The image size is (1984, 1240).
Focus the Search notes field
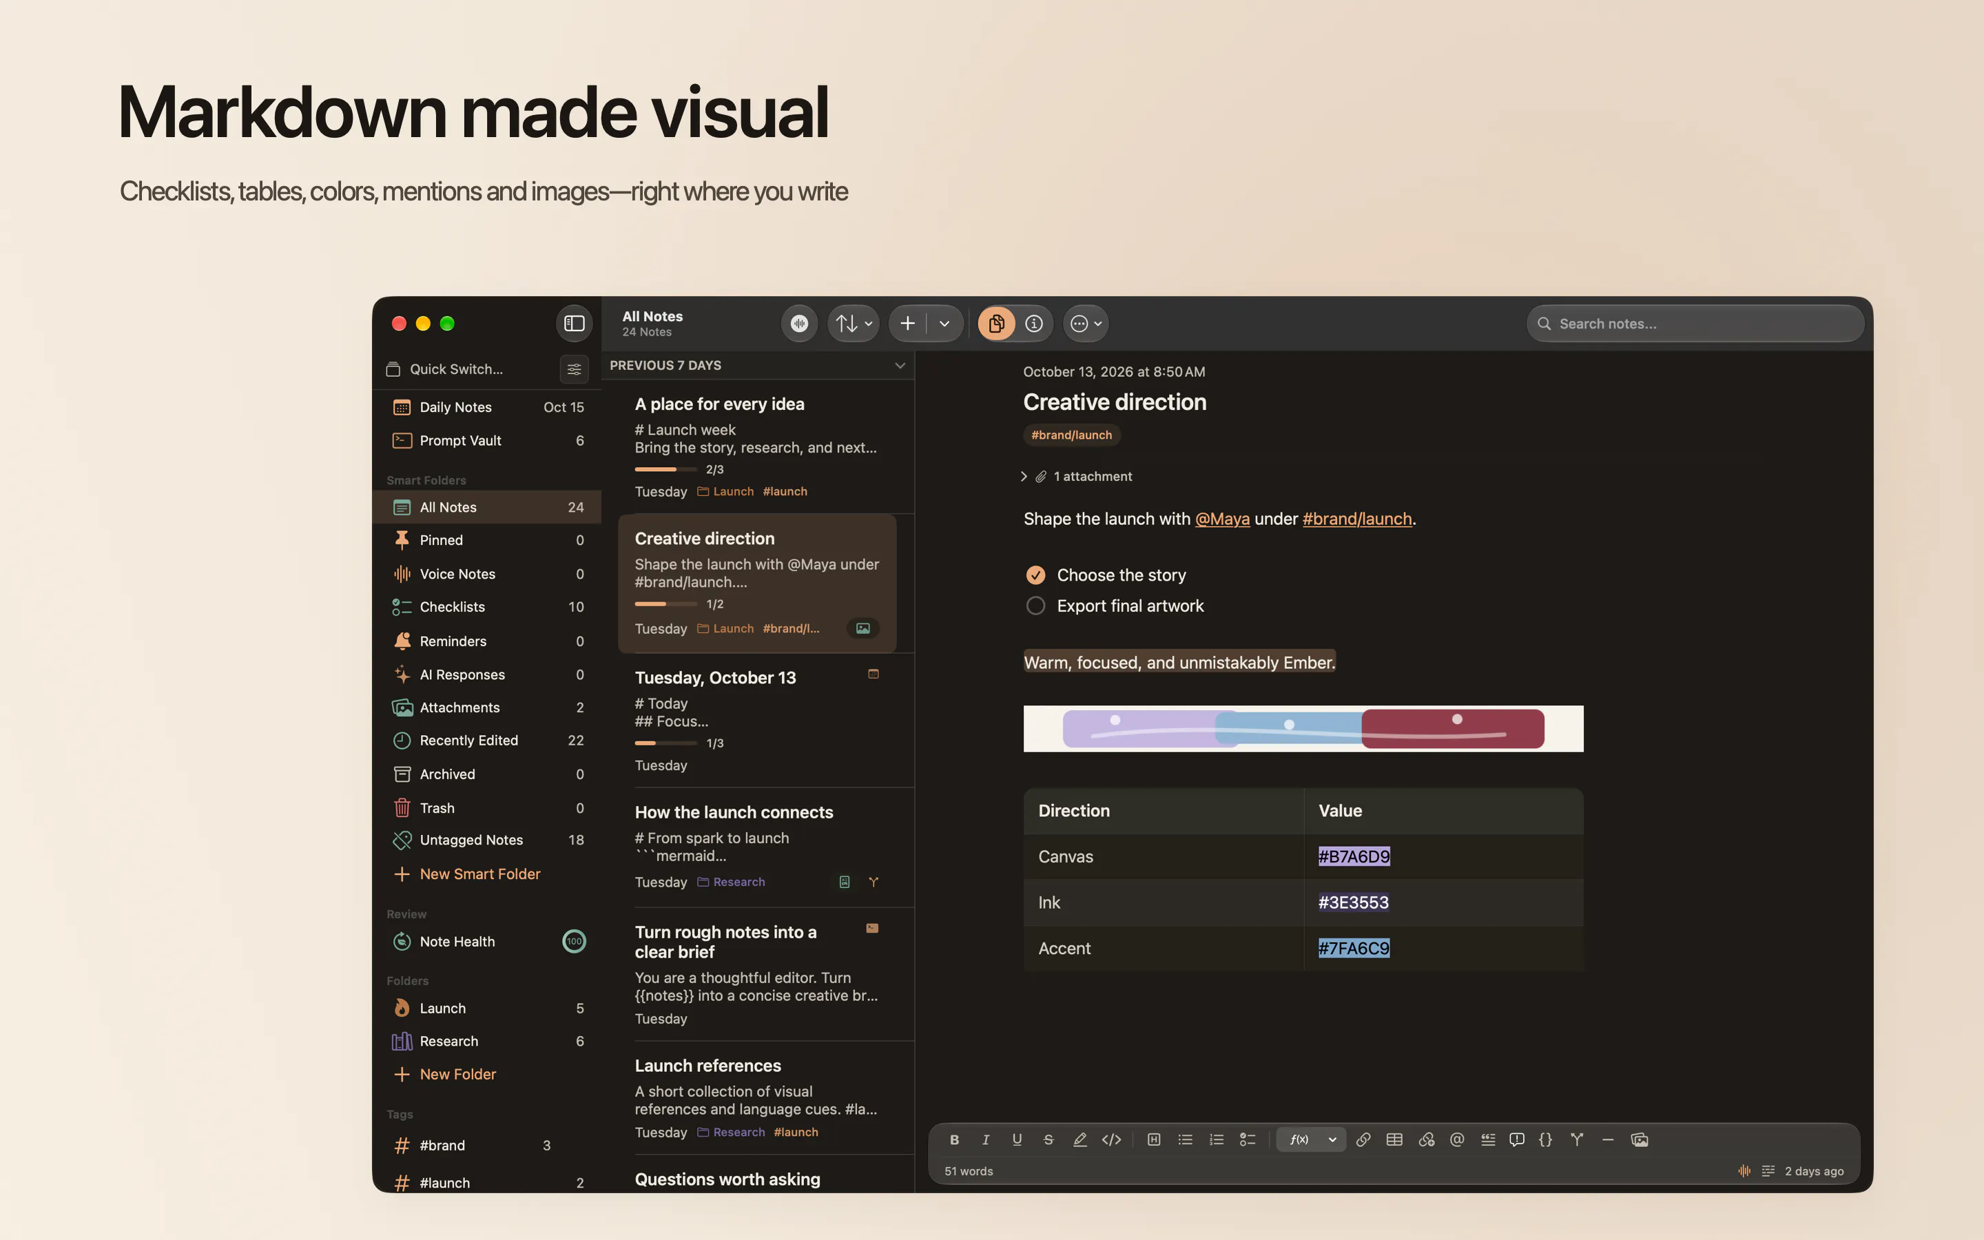[x=1695, y=323]
